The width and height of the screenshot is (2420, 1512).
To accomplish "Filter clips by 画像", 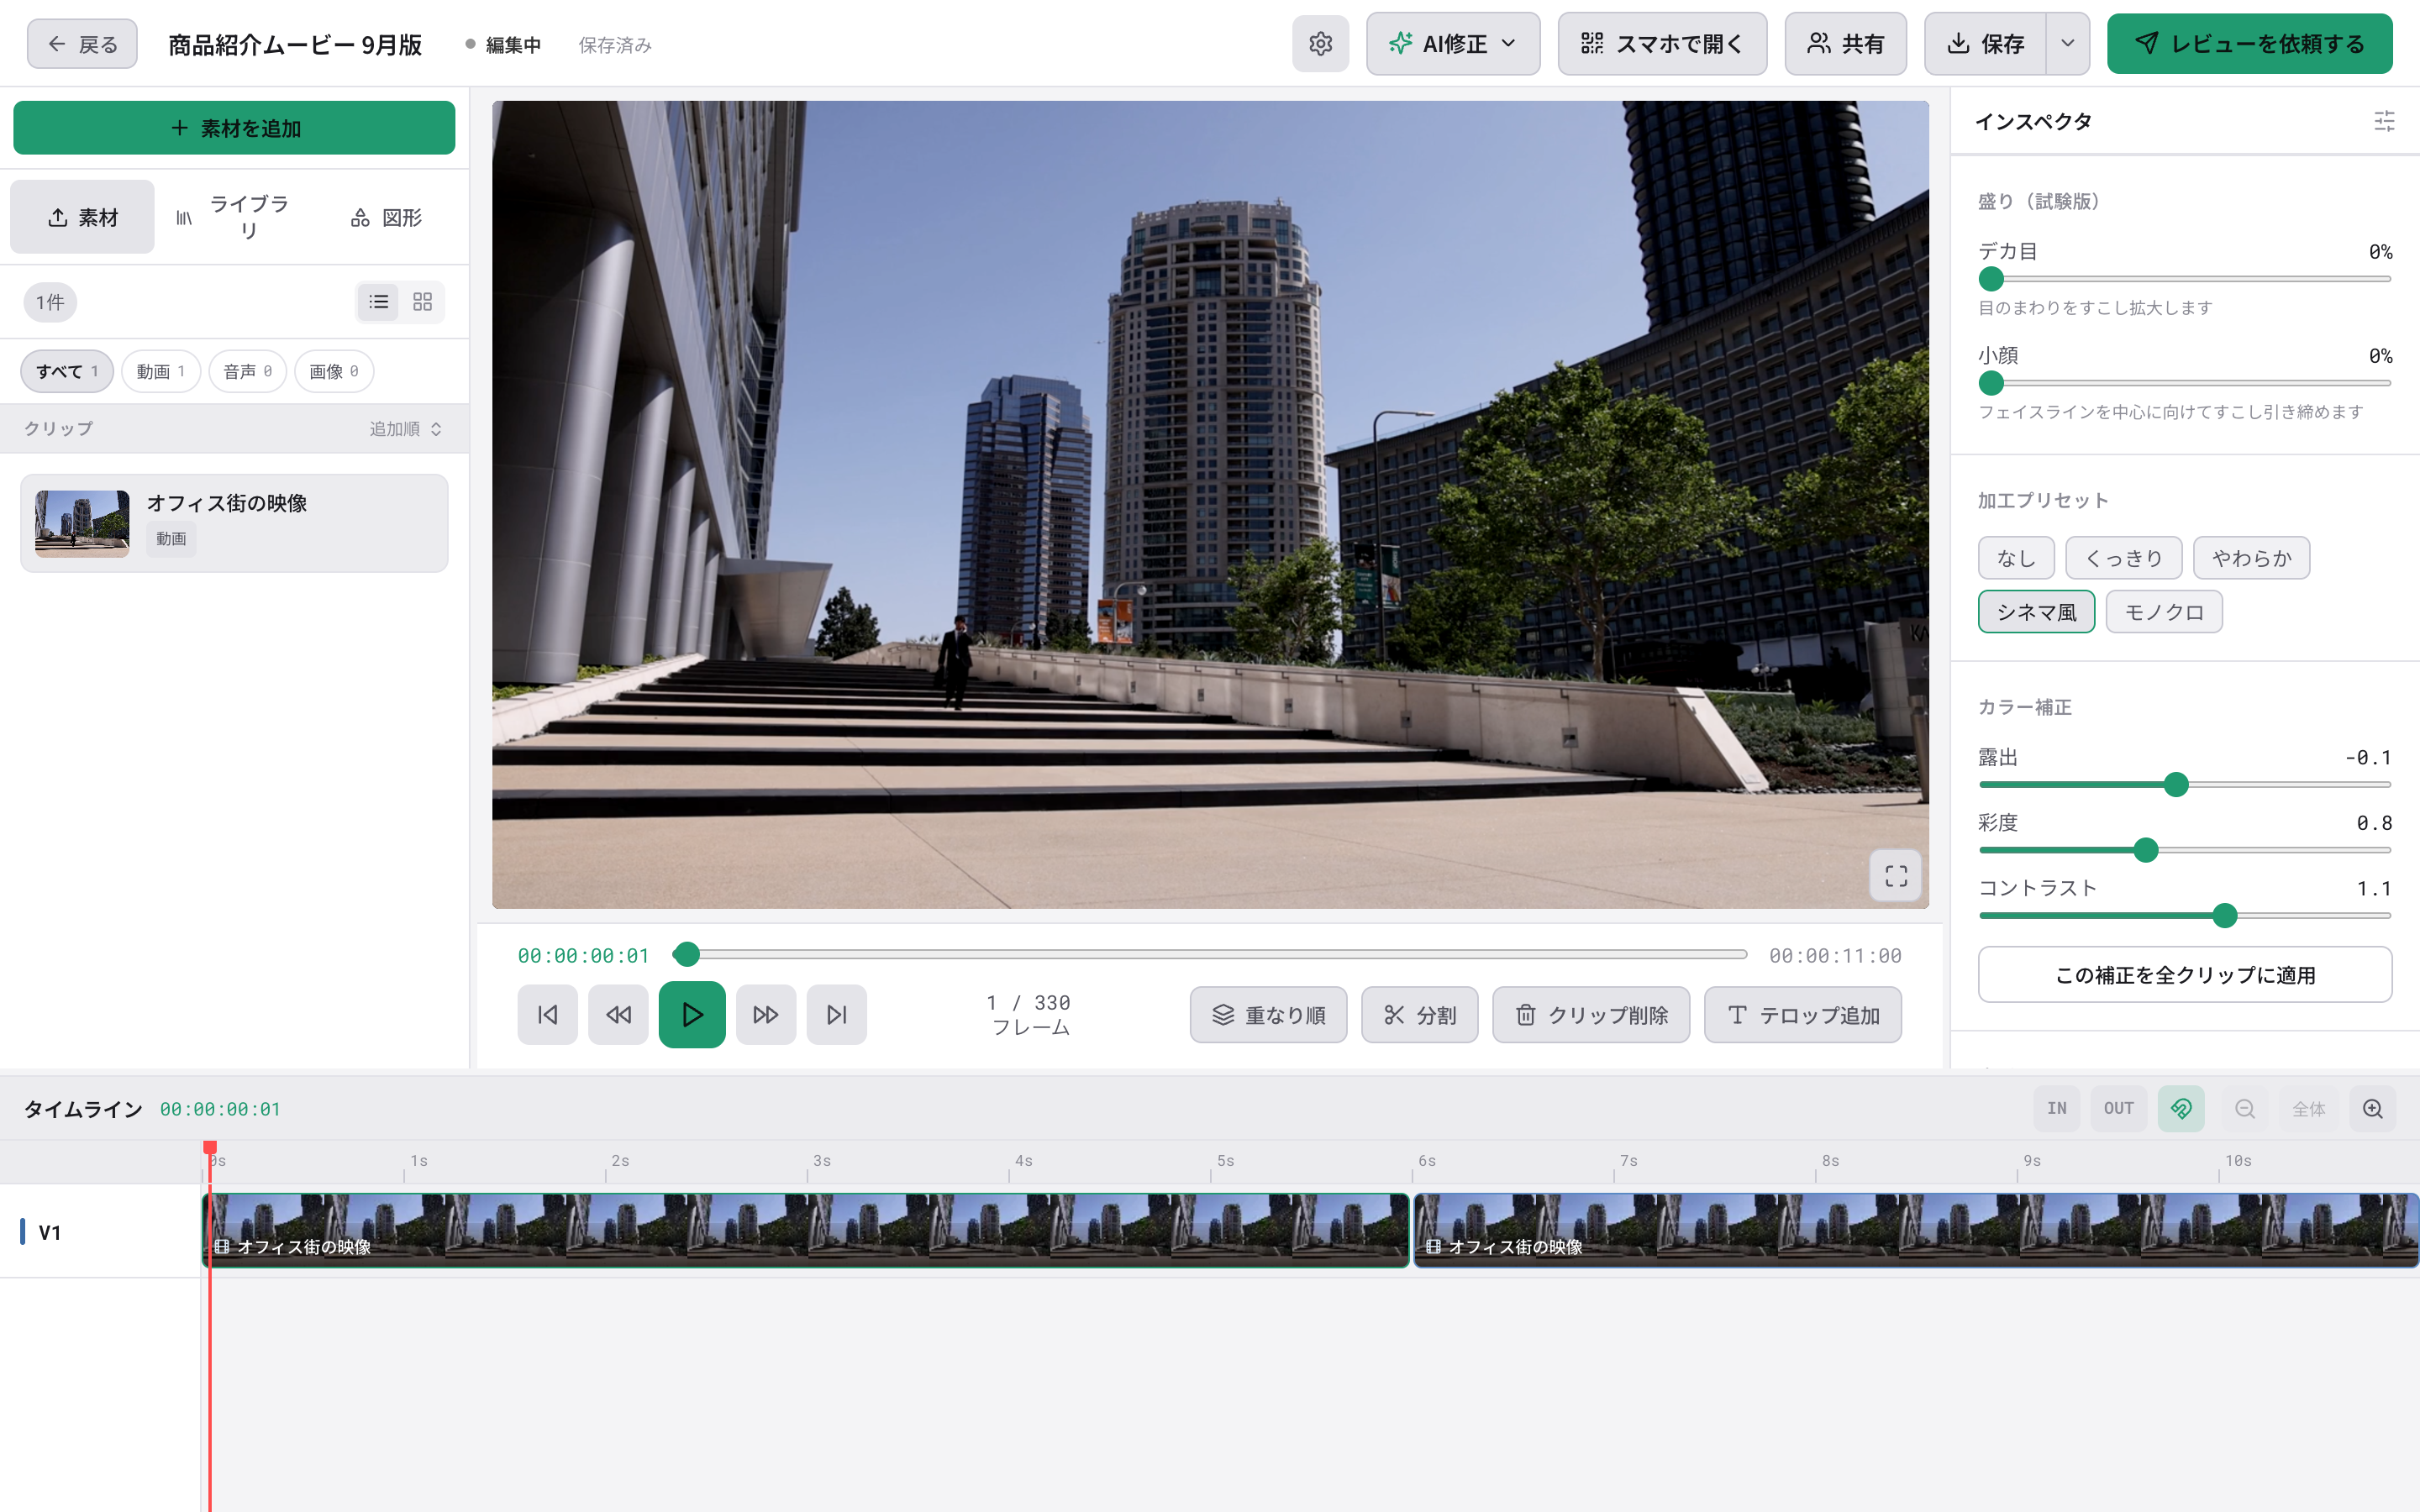I will (x=334, y=372).
